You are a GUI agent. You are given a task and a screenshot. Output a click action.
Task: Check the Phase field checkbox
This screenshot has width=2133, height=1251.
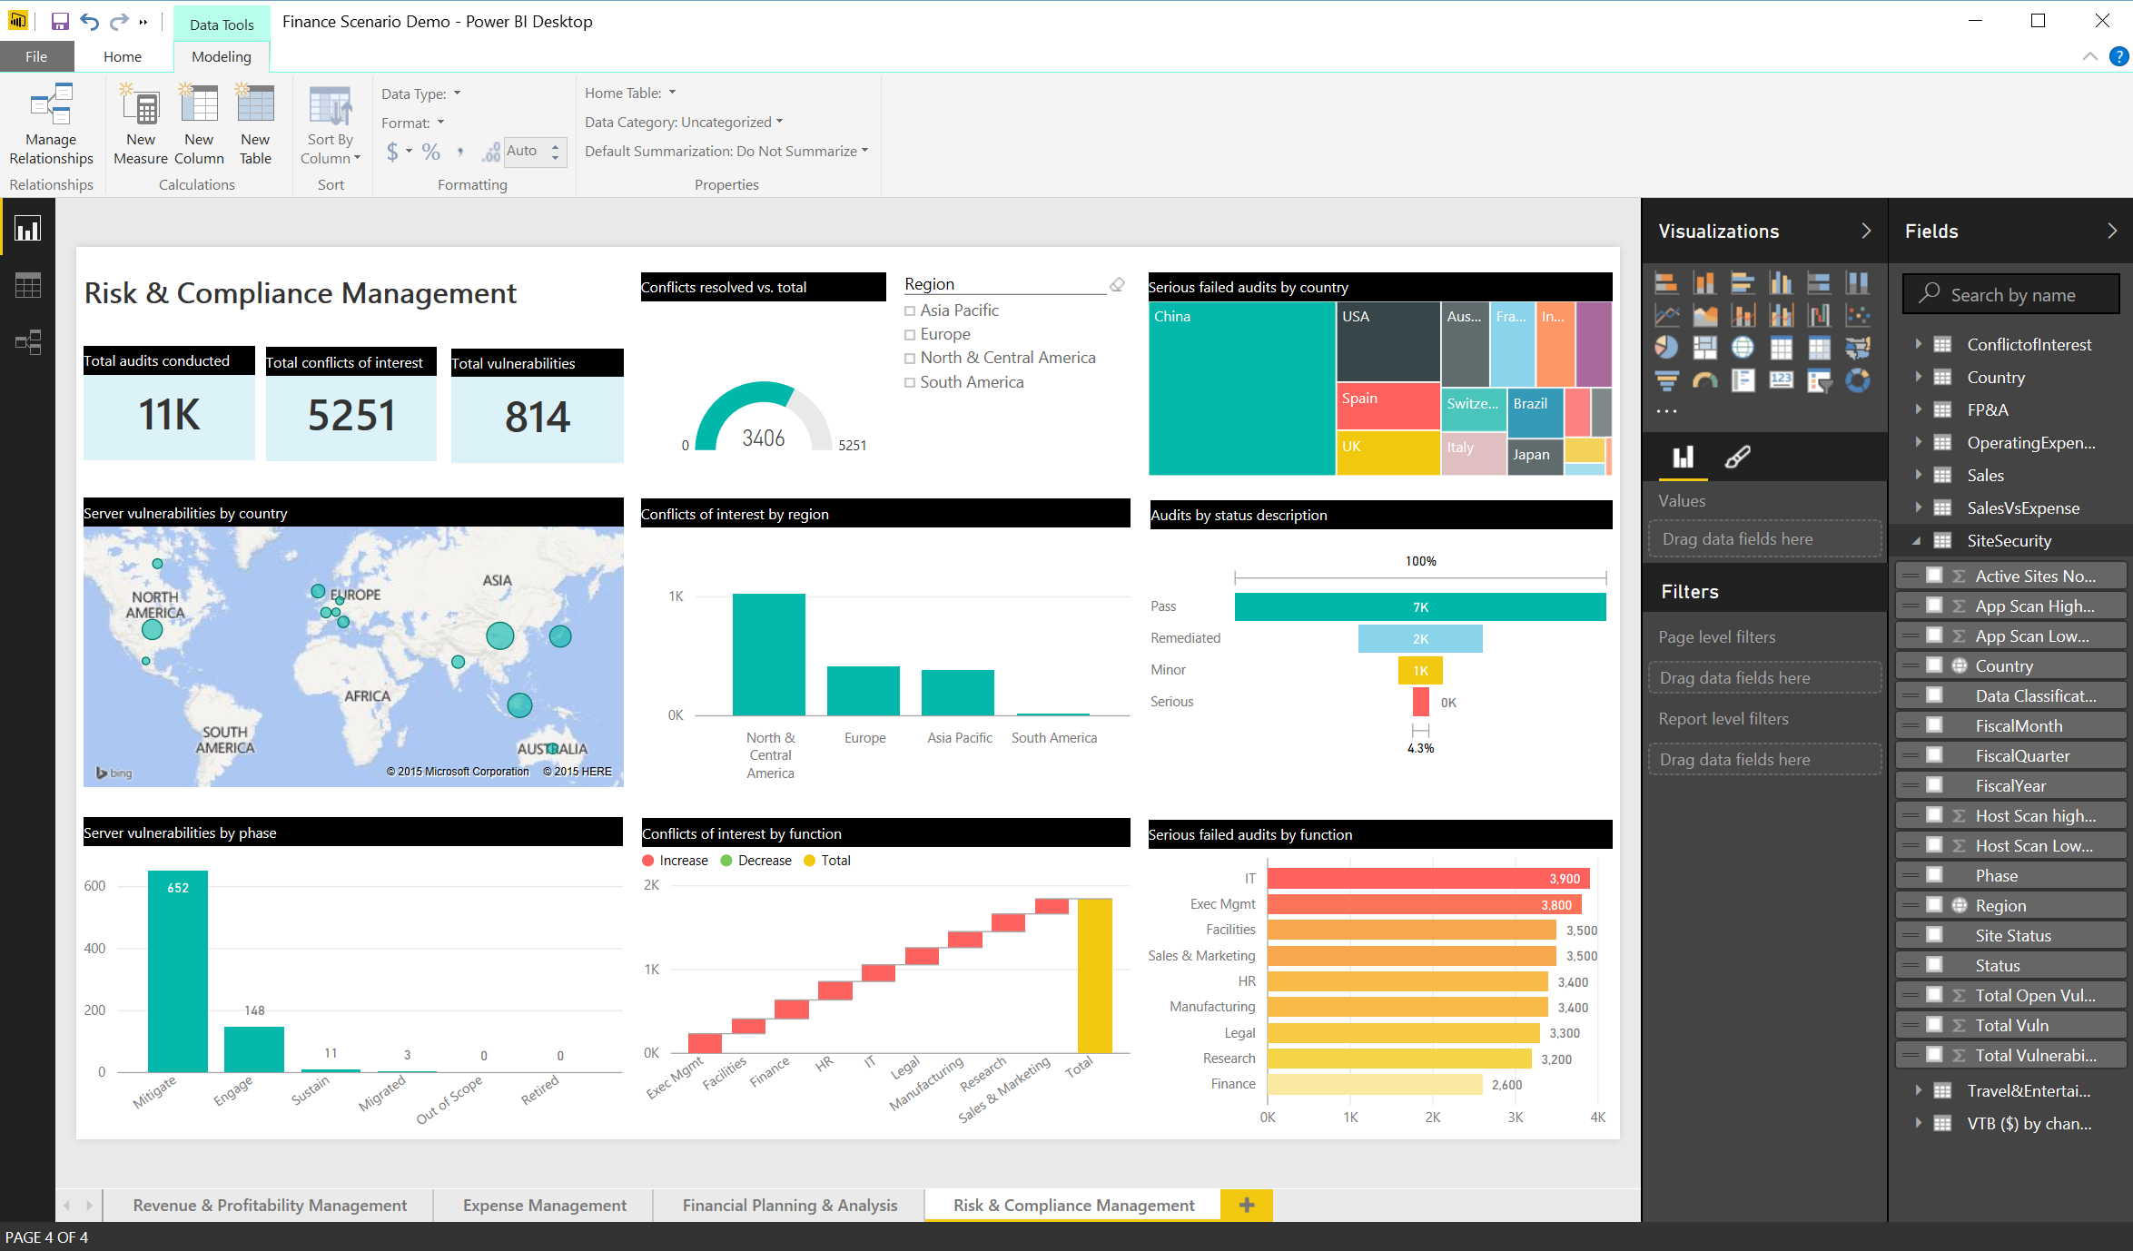[1934, 875]
